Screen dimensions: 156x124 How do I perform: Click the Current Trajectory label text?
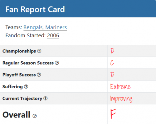22,99
